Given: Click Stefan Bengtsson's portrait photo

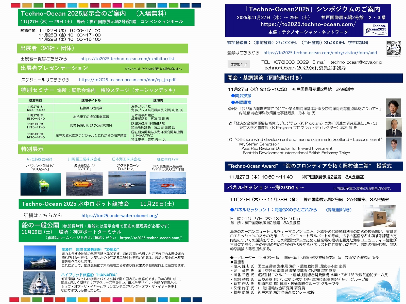Looking at the screenshot, I should pos(394,148).
